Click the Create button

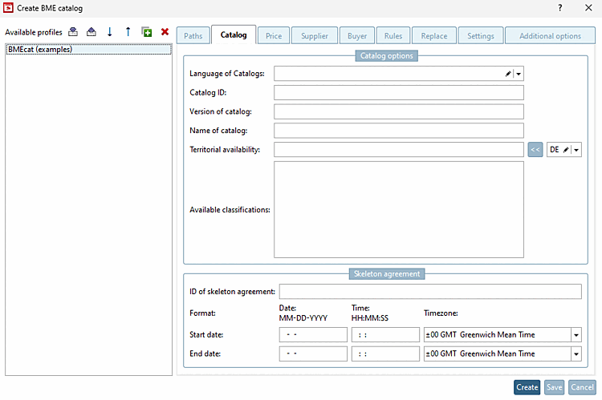[x=527, y=387]
